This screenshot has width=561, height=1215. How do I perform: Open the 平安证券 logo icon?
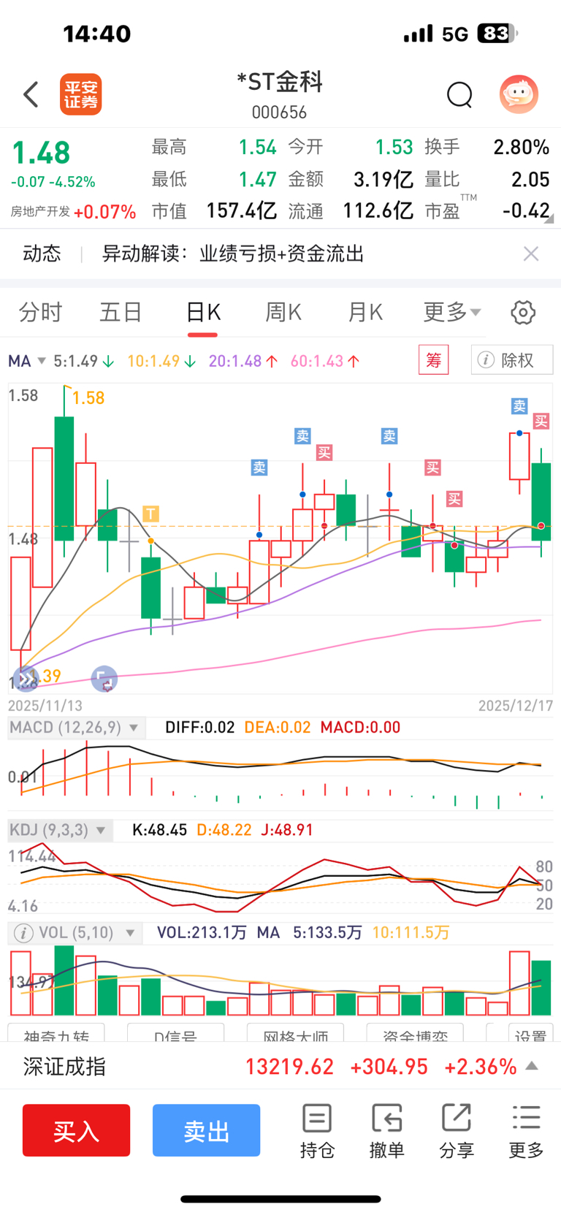tap(80, 94)
